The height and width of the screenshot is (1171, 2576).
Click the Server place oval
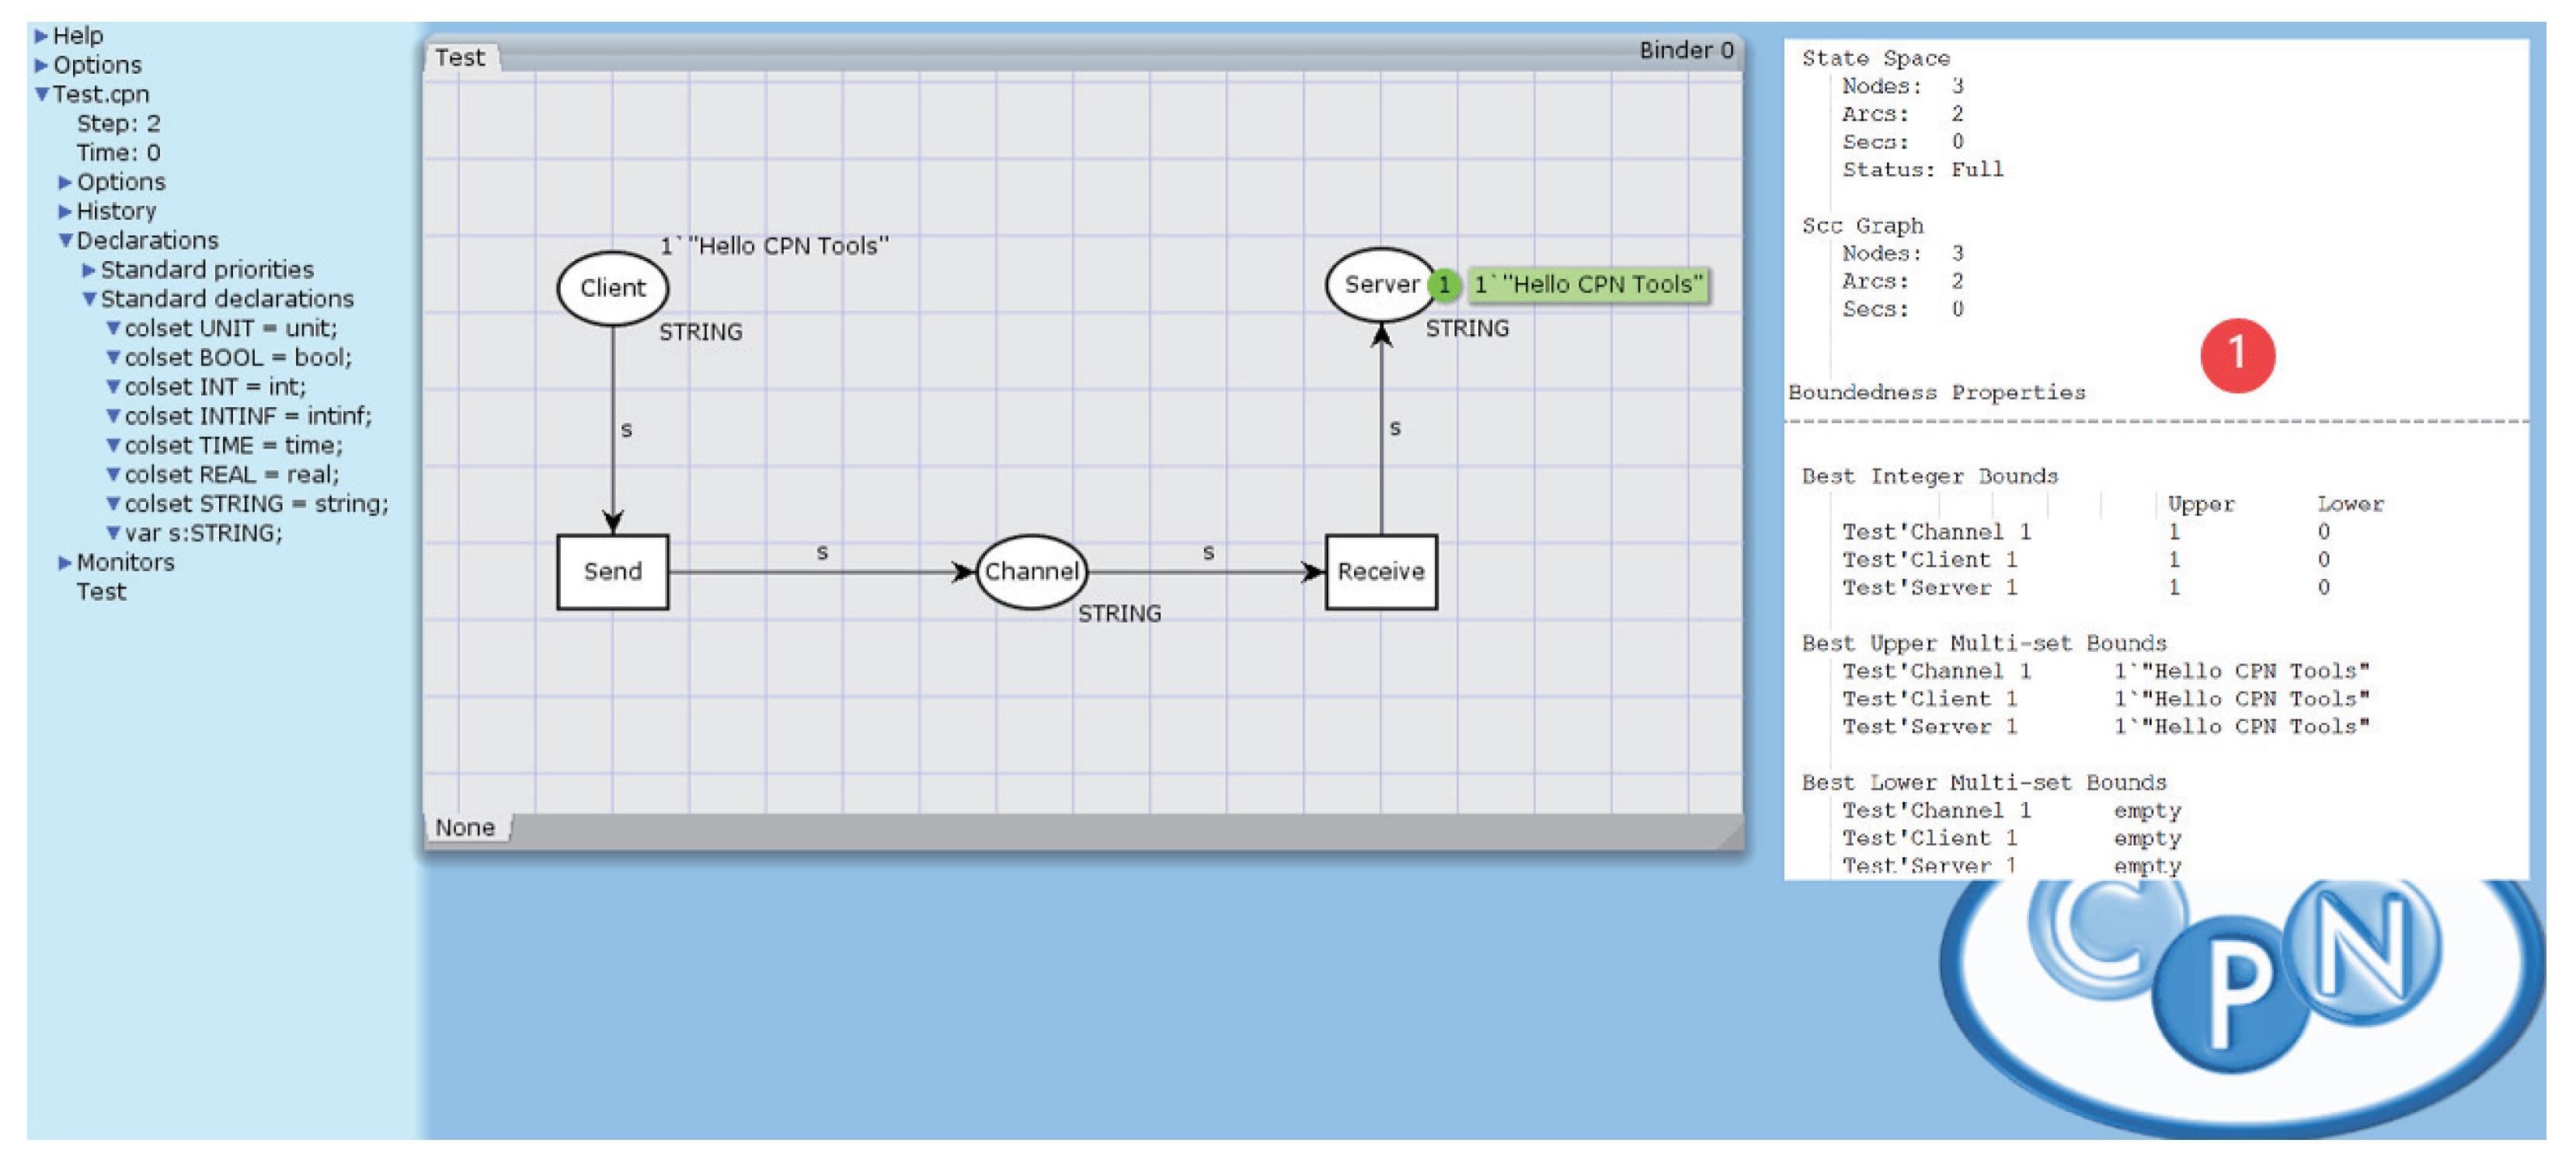tap(1378, 285)
